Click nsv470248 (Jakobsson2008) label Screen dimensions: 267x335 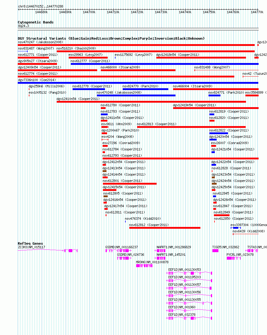click(x=119, y=92)
